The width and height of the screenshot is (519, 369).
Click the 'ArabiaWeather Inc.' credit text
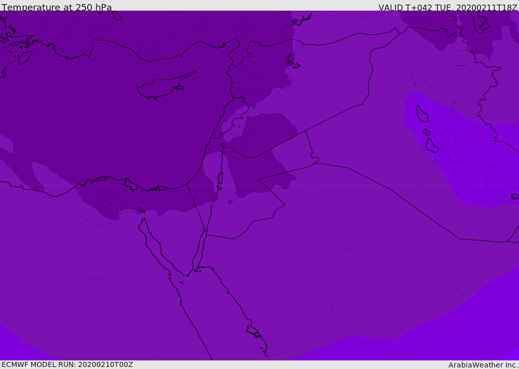pyautogui.click(x=484, y=365)
